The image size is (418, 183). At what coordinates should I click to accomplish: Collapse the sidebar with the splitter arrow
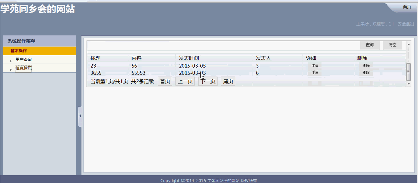click(x=80, y=116)
